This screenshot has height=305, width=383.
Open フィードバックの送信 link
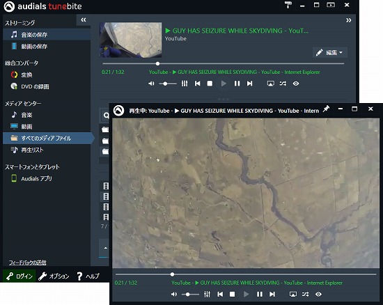point(28,263)
